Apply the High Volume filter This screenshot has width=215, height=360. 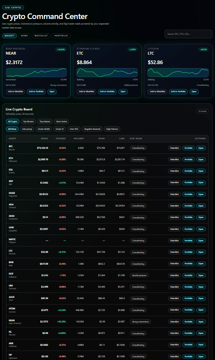(x=112, y=129)
